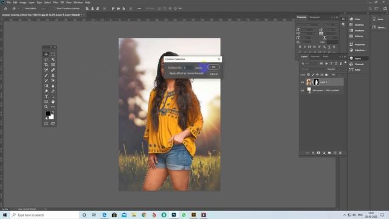Toggle layer filtering switch on Layers panel
389x219 pixels.
click(345, 63)
